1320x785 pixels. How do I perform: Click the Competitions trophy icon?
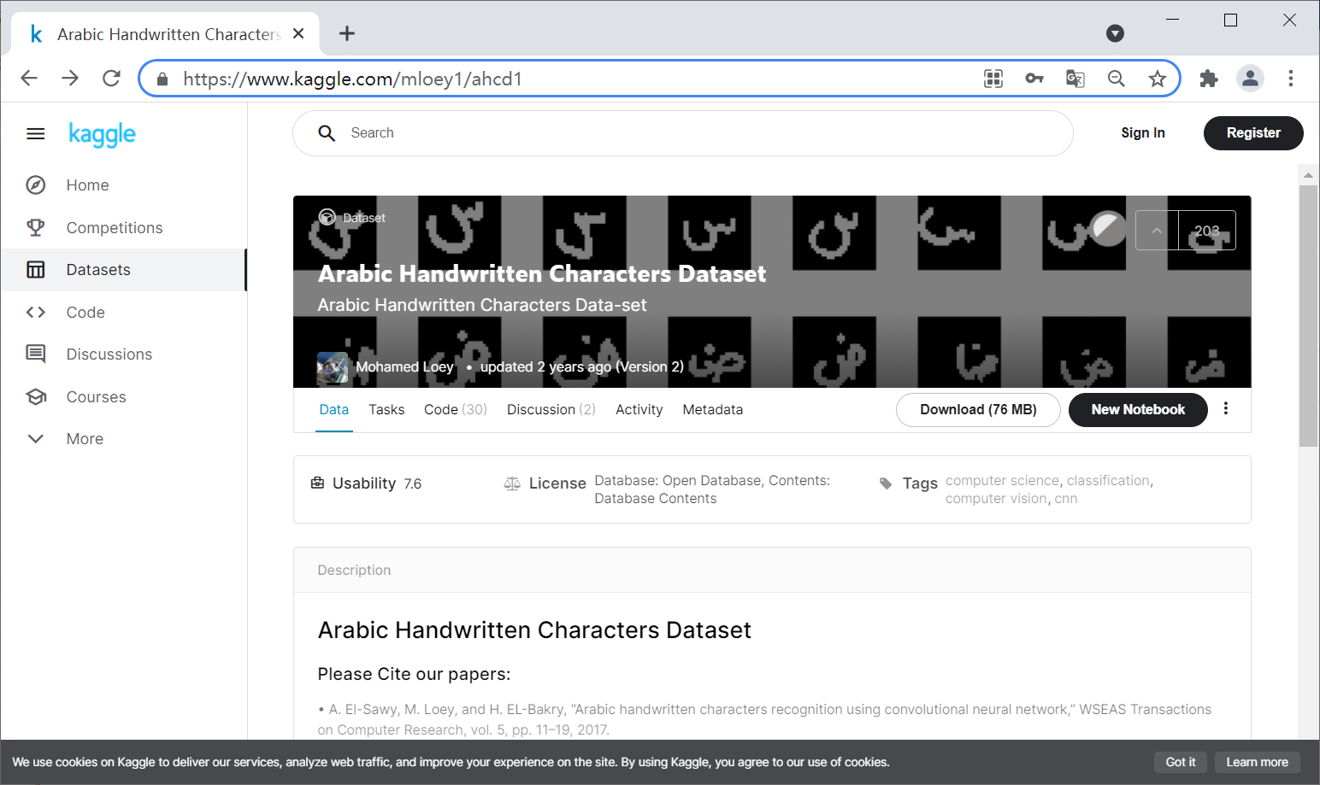[x=35, y=228]
